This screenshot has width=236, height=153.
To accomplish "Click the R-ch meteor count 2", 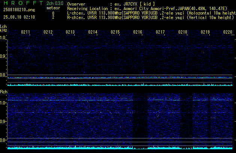I will click(x=53, y=17).
